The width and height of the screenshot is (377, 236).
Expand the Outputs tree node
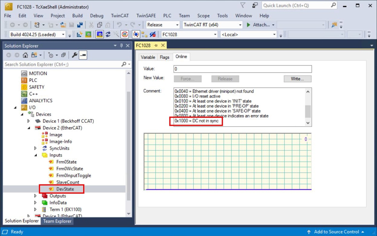(35, 196)
